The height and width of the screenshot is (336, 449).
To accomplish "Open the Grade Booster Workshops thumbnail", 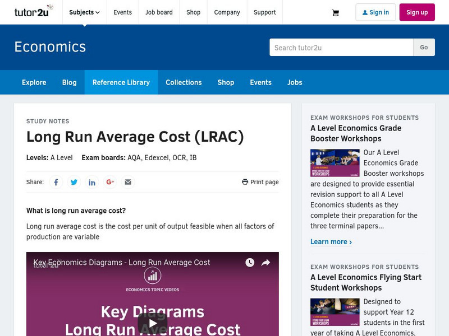I will [335, 163].
